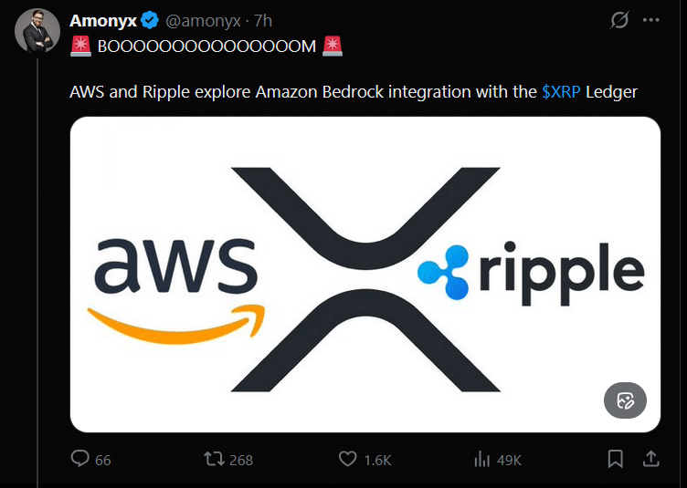Screen dimensions: 687x488
Task: Open the AWS and Ripple image
Action: pyautogui.click(x=365, y=274)
